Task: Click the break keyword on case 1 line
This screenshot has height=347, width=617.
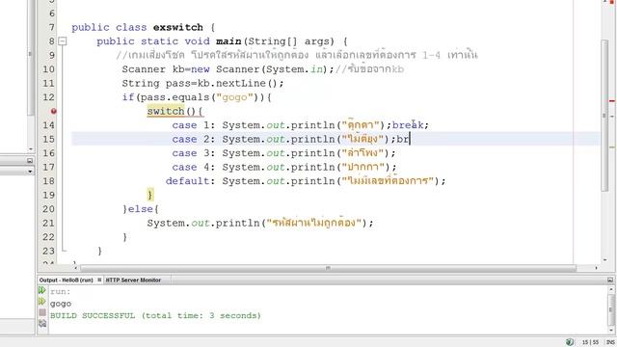Action: point(408,125)
